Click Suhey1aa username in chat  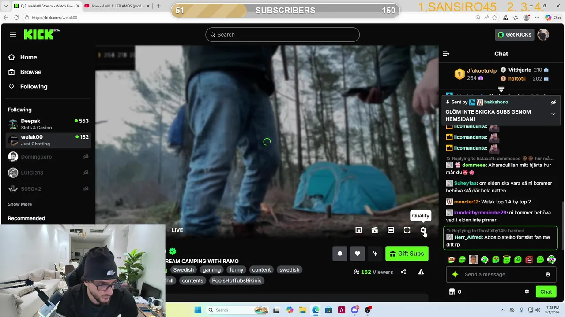click(x=466, y=183)
